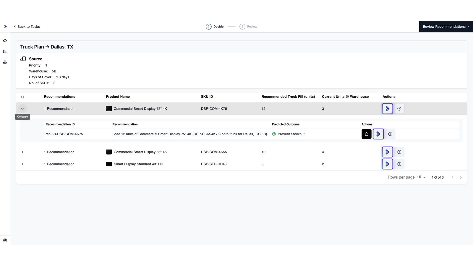This screenshot has height=266, width=473.
Task: Click 1-3 of 3 pagination text
Action: click(x=438, y=177)
